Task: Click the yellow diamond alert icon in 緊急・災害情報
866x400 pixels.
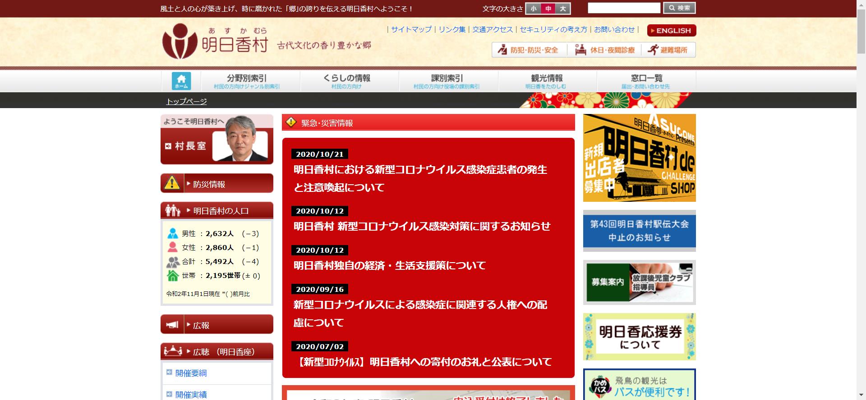Action: coord(291,122)
